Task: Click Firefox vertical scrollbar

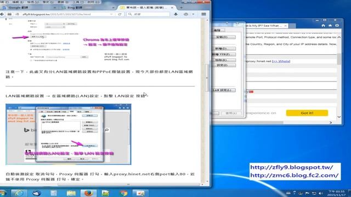Action: (207, 78)
